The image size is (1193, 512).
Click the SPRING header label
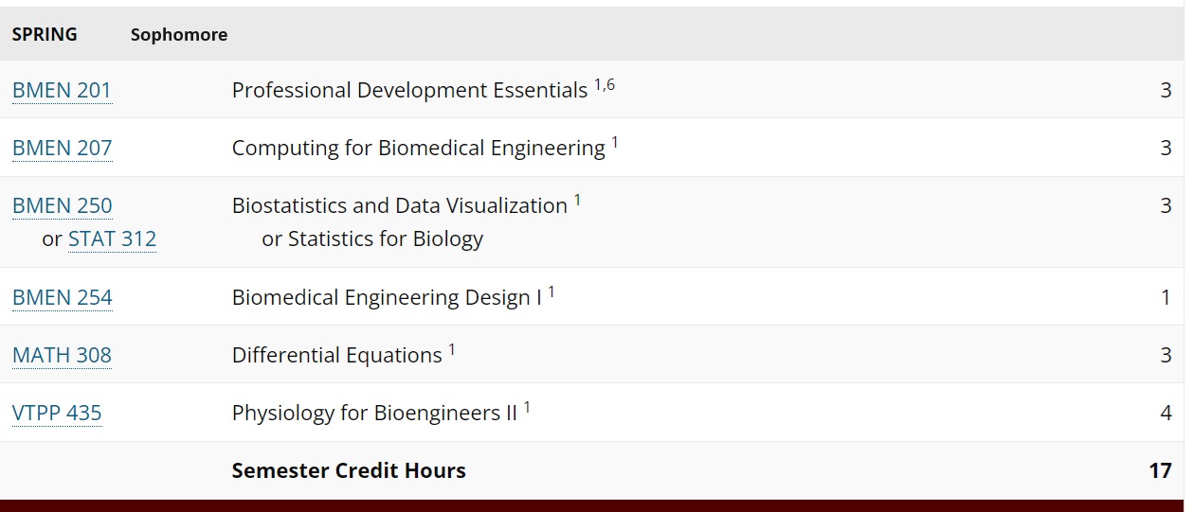(x=45, y=35)
